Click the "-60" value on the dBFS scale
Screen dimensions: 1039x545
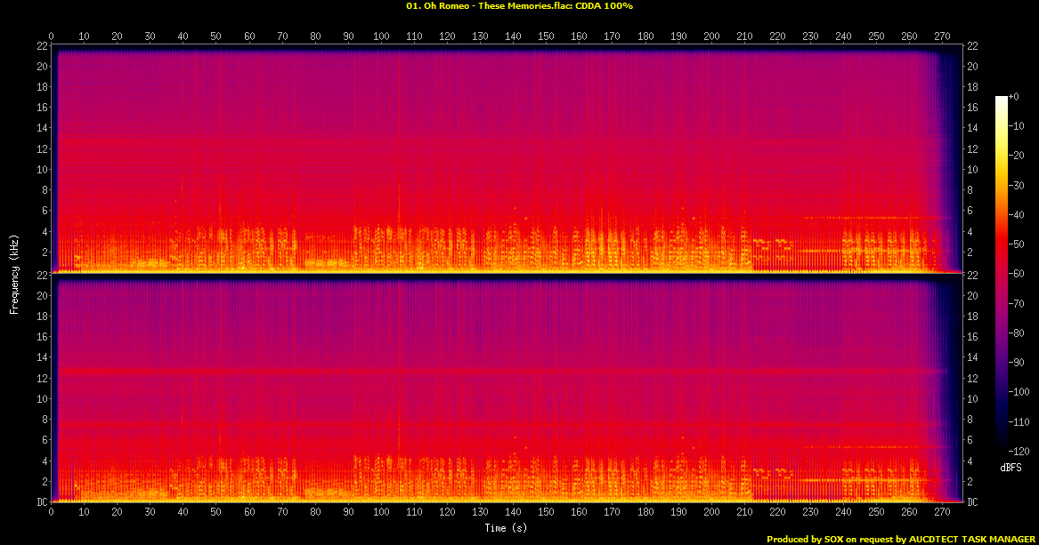pyautogui.click(x=1017, y=274)
